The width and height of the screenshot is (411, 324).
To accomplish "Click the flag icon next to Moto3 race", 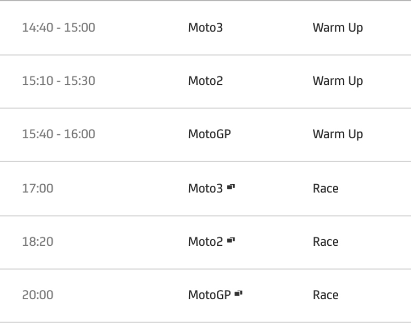I will click(232, 188).
